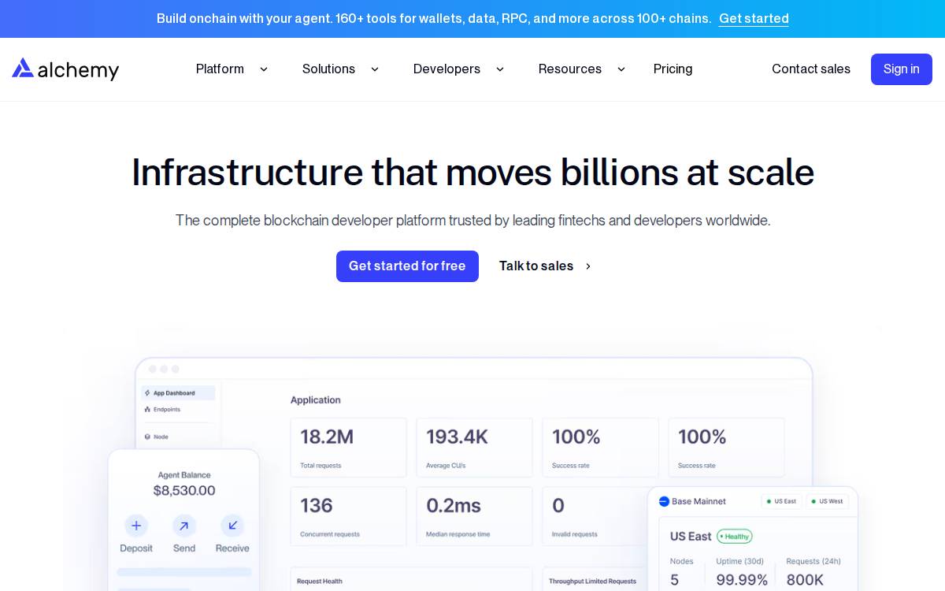Viewport: 945px width, 591px height.
Task: Open the Solutions nav item
Action: pyautogui.click(x=328, y=69)
